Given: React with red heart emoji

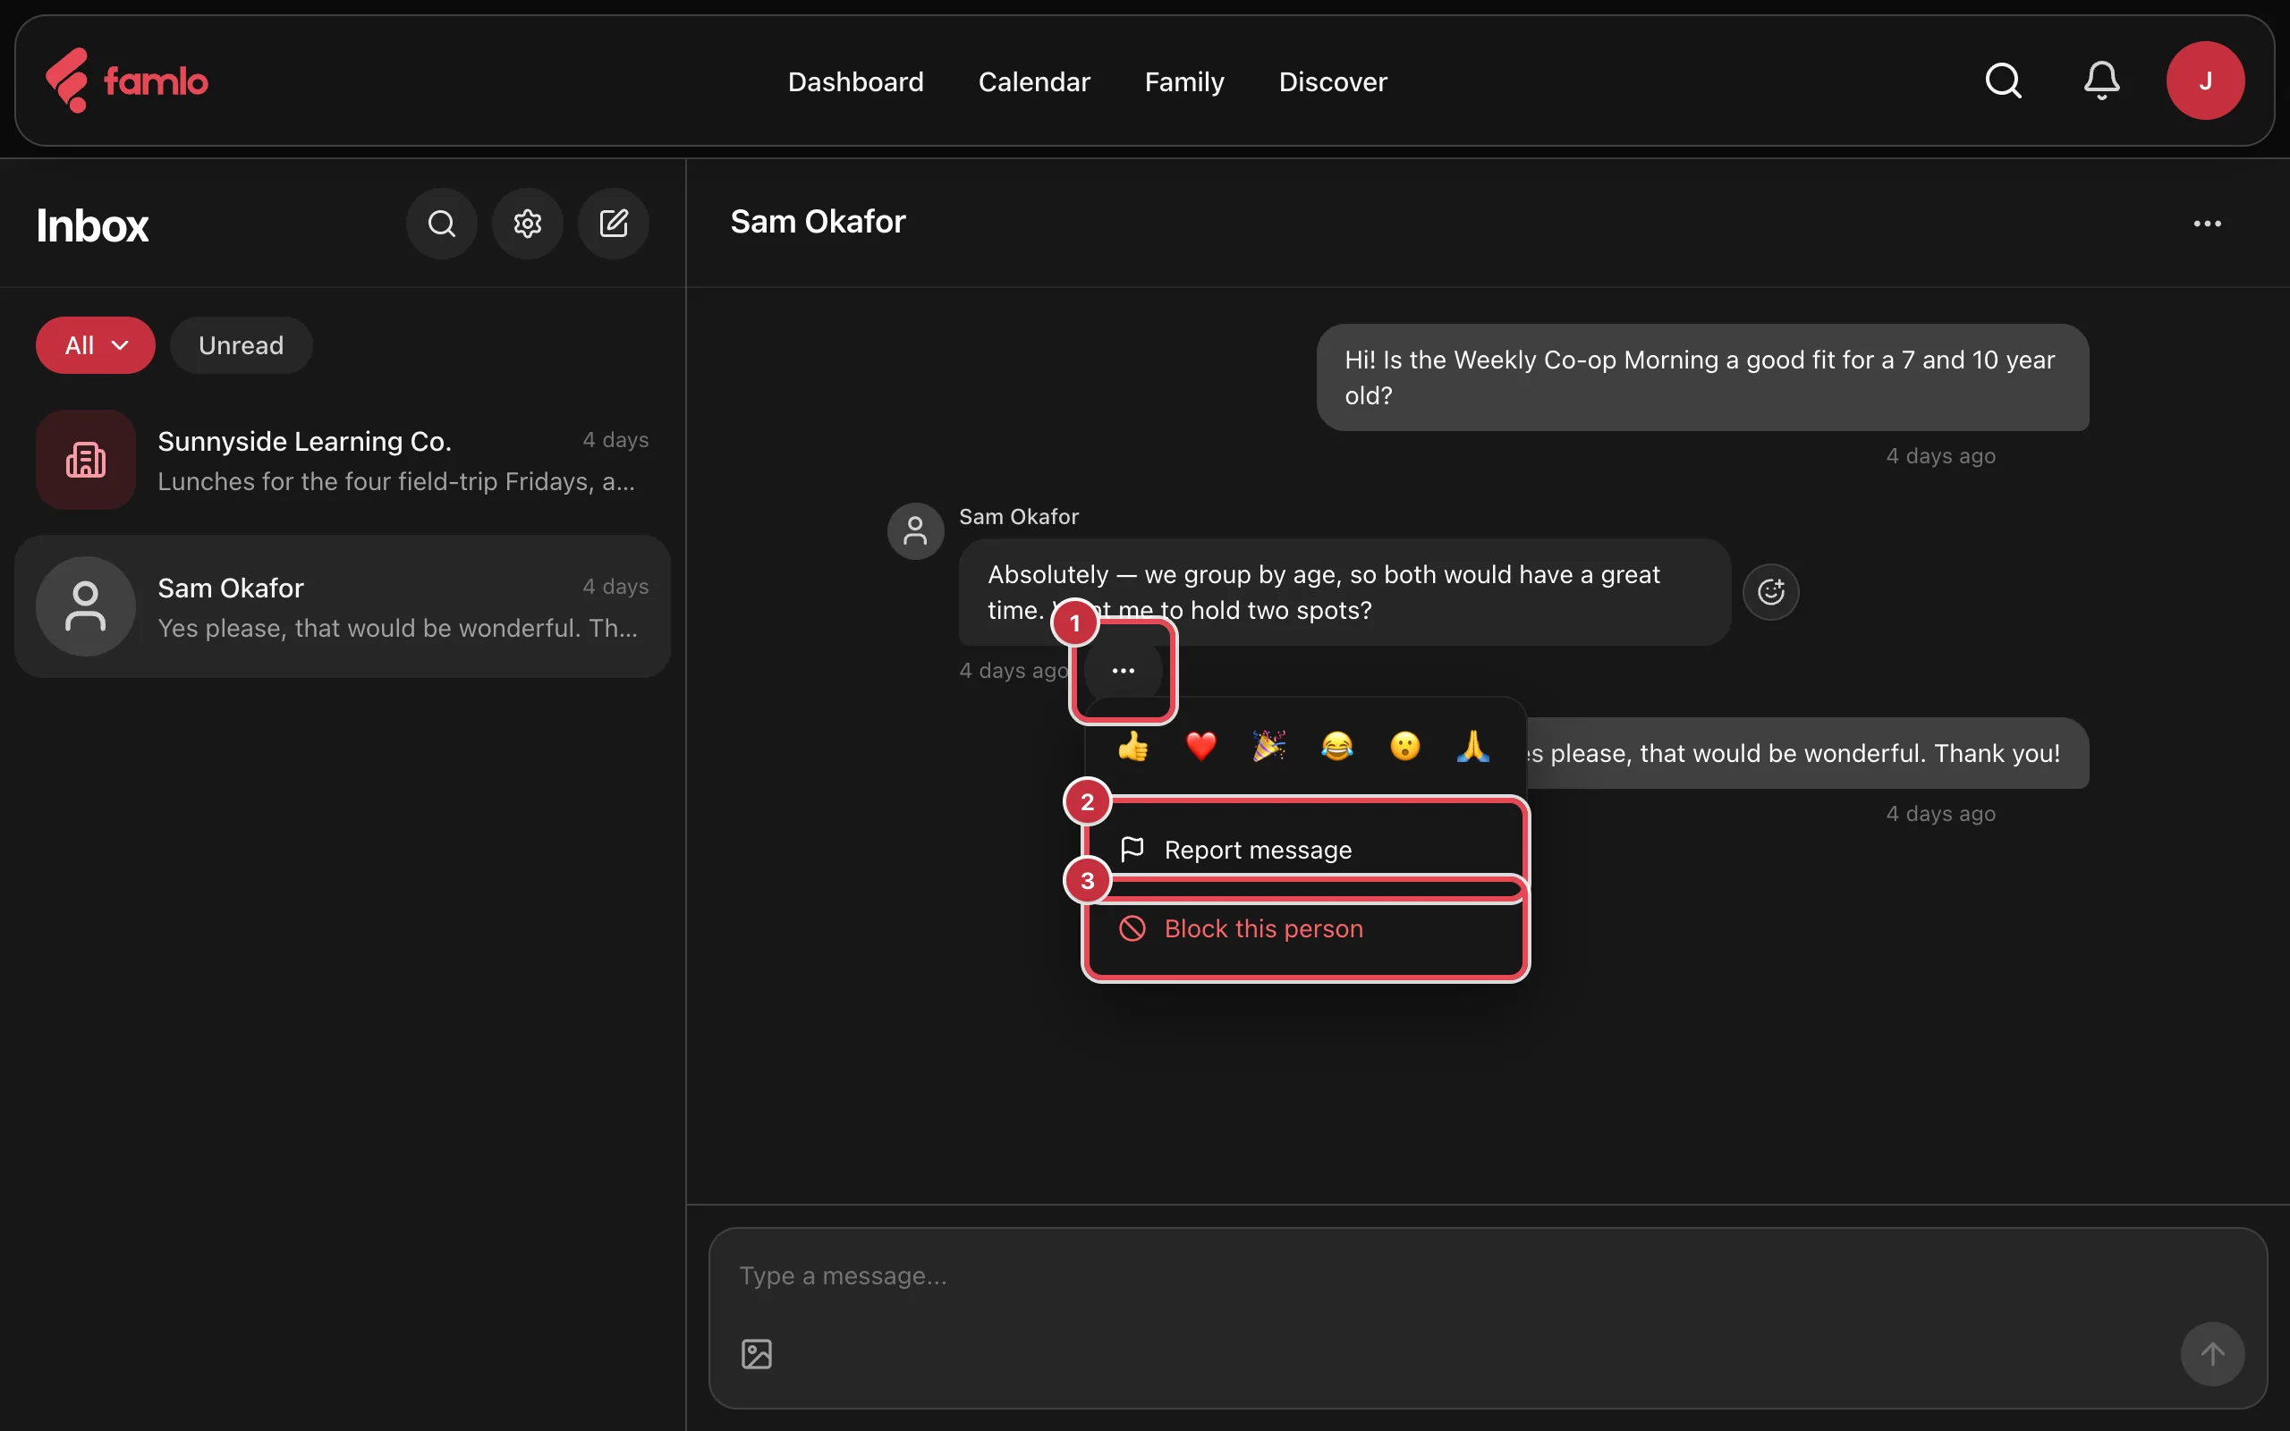Looking at the screenshot, I should pyautogui.click(x=1200, y=747).
